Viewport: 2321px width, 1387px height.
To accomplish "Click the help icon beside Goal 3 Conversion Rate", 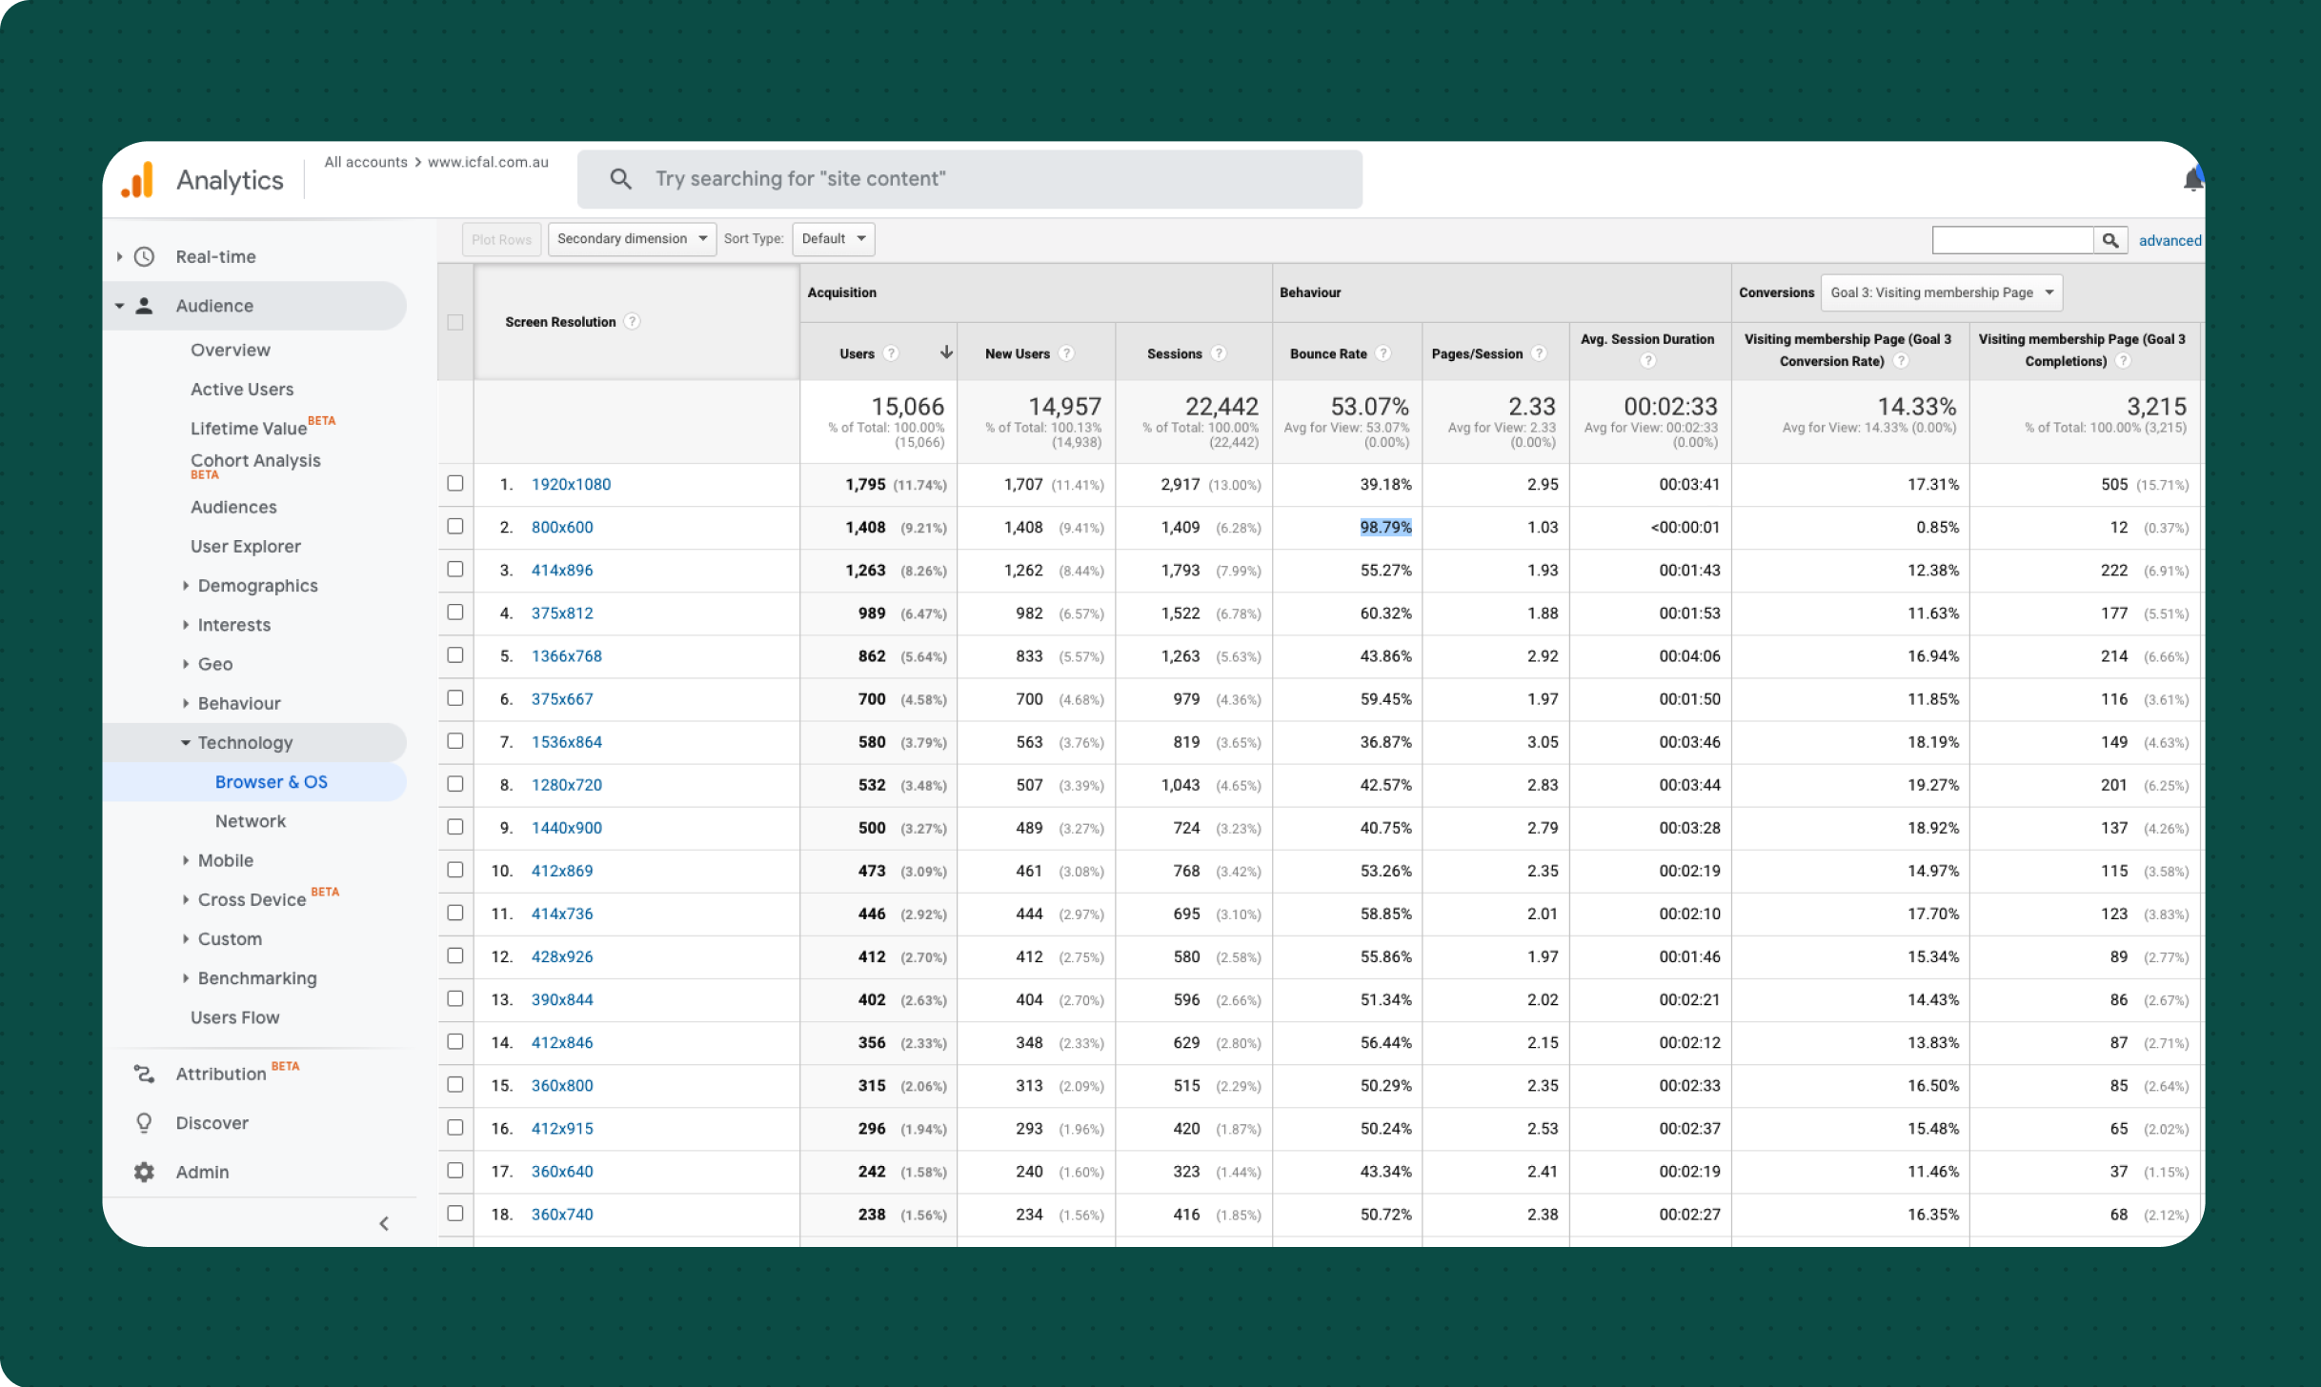I will click(x=1901, y=361).
